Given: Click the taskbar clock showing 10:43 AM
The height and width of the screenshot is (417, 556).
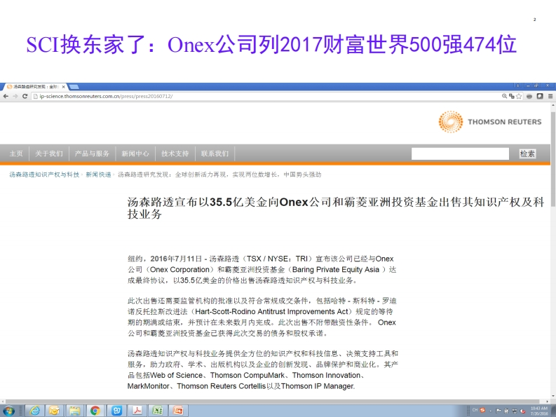Looking at the screenshot, I should tap(539, 411).
